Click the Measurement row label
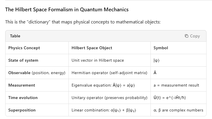212x119 pixels. click(22, 85)
